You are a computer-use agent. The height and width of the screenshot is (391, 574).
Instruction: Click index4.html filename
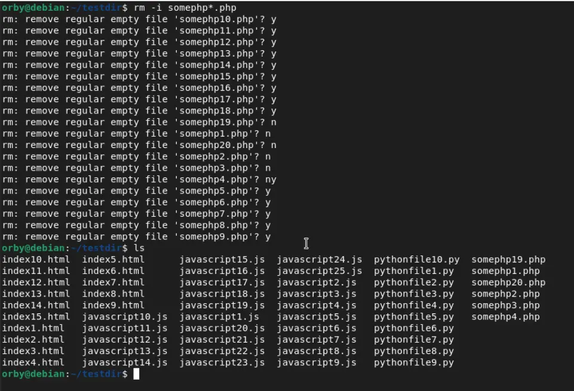point(33,362)
